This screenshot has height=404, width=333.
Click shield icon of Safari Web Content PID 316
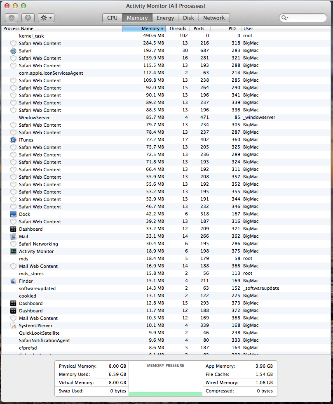(13, 222)
